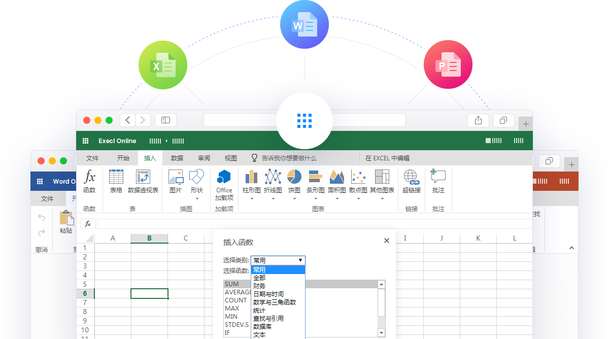Click the browser show-tabs icon

(503, 120)
